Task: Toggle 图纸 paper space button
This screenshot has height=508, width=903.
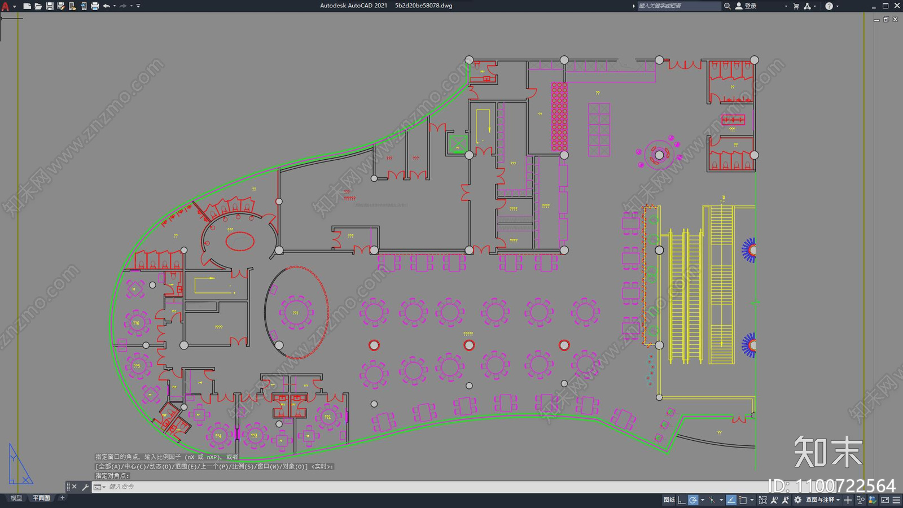Action: click(x=669, y=500)
